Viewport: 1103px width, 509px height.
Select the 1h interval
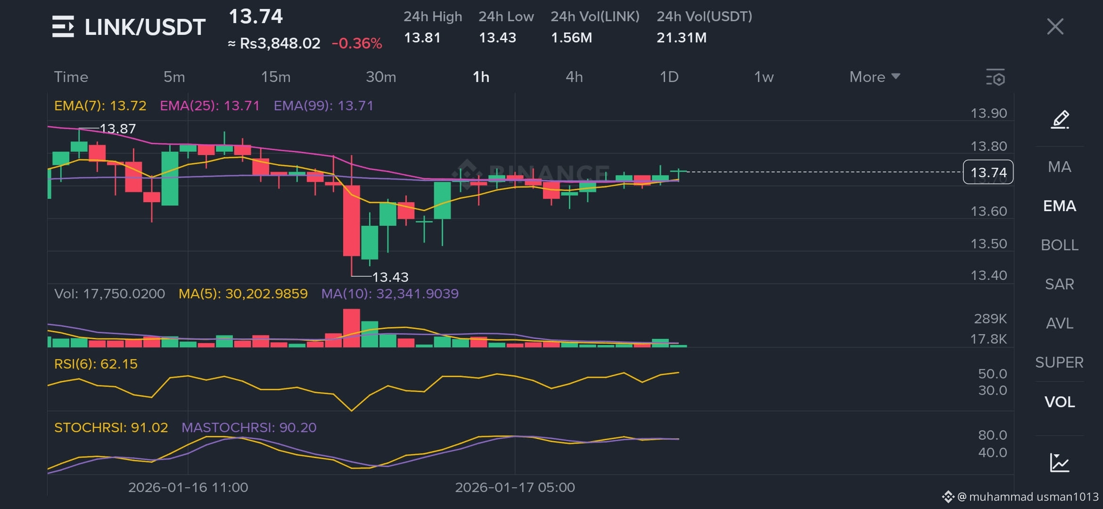click(x=481, y=77)
